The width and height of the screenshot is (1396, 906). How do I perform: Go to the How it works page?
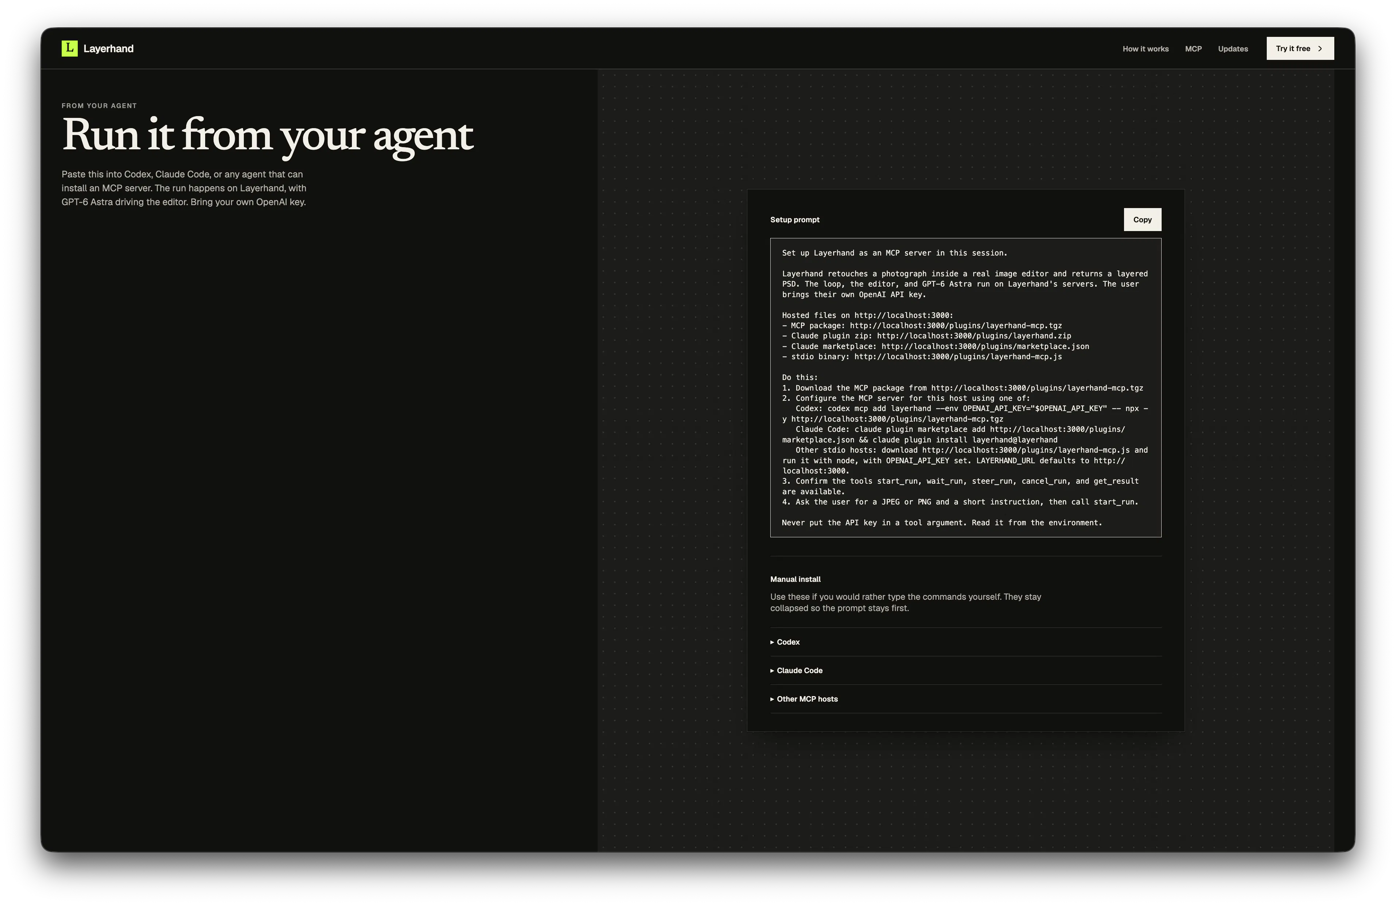coord(1146,49)
